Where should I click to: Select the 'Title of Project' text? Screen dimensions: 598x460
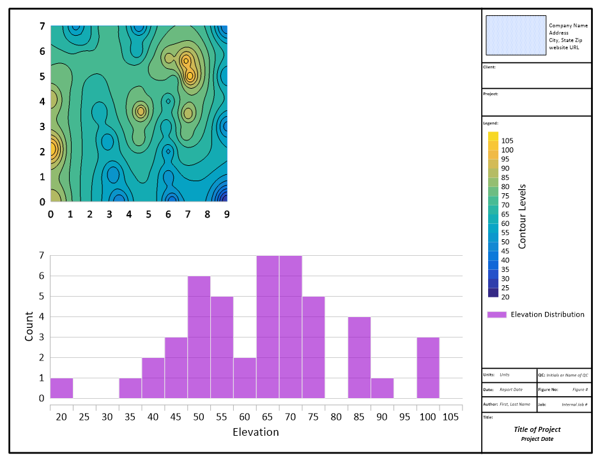tap(537, 429)
